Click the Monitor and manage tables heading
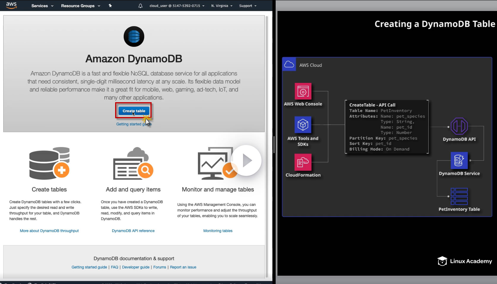The image size is (497, 284). [218, 190]
